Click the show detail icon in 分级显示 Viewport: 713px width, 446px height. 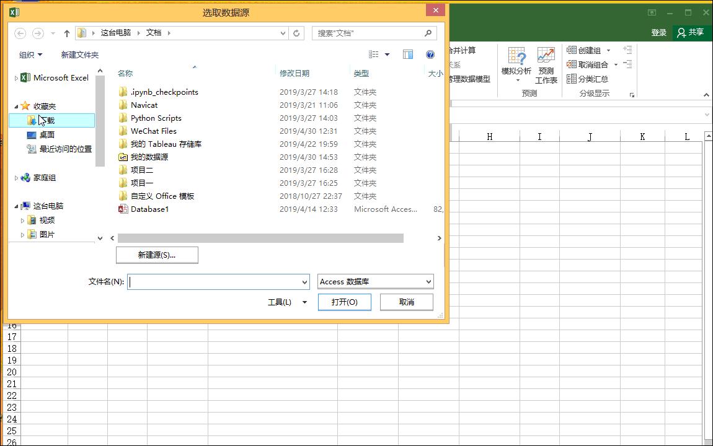(627, 50)
